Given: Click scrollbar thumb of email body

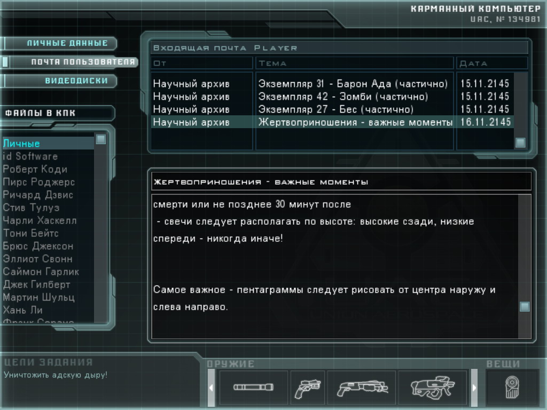Looking at the screenshot, I should click(525, 307).
